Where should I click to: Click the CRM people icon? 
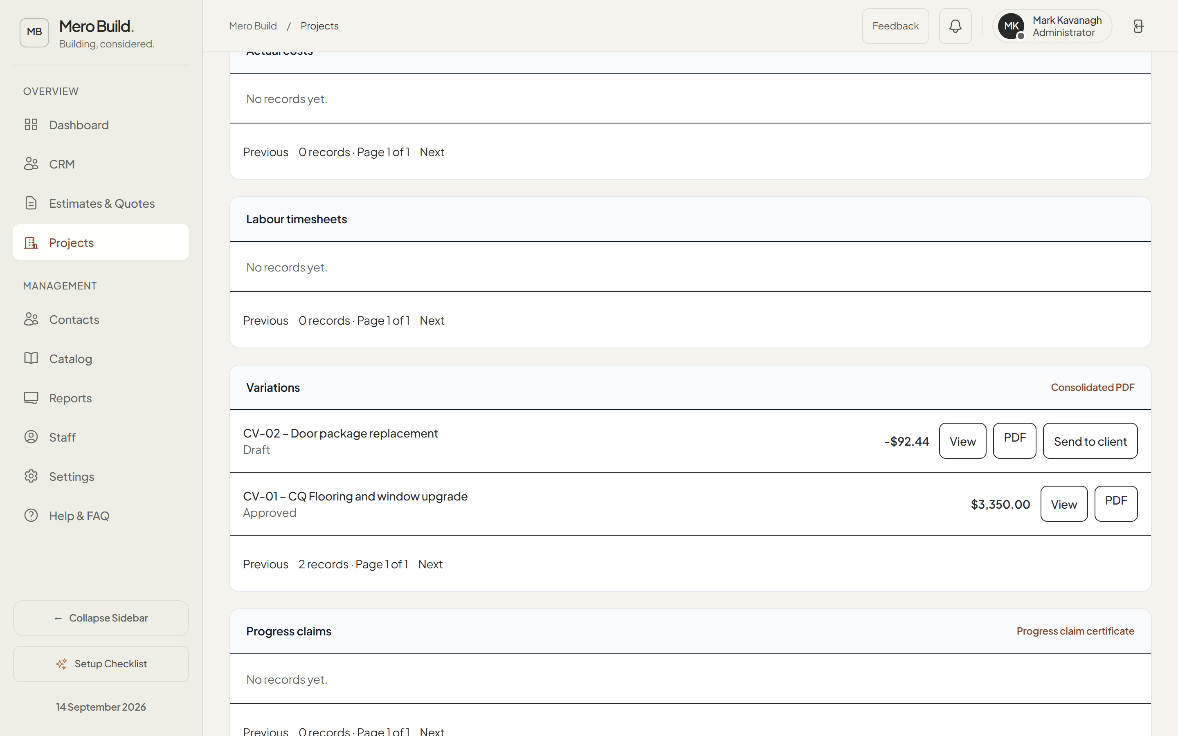[31, 164]
